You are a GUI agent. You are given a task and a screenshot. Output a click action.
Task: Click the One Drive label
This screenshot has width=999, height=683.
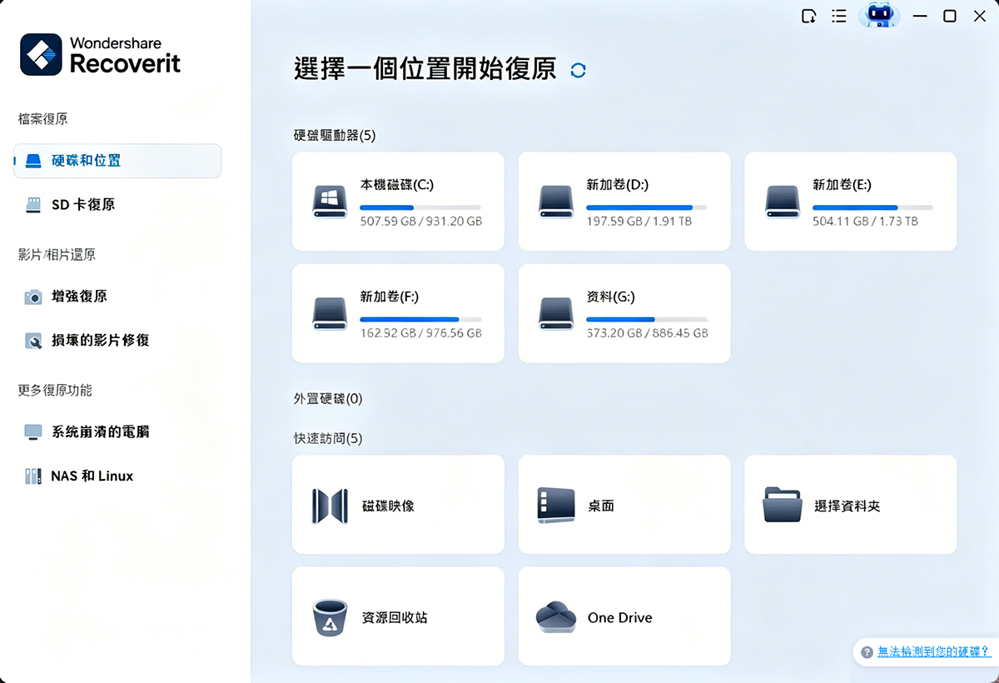[x=619, y=618]
